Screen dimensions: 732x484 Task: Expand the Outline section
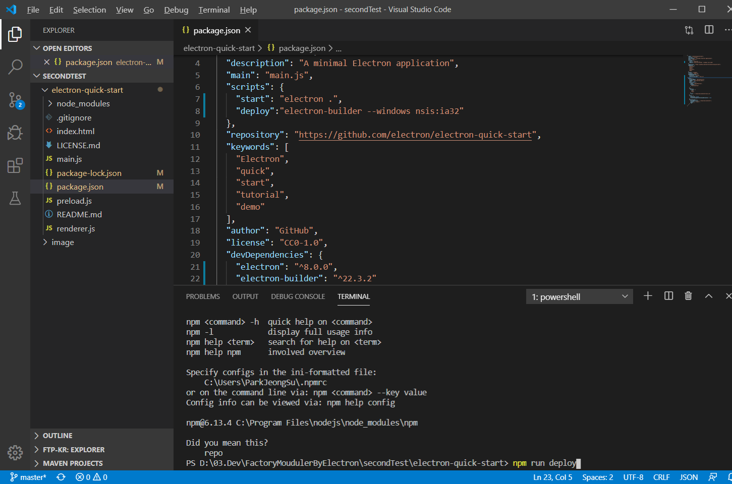click(101, 436)
